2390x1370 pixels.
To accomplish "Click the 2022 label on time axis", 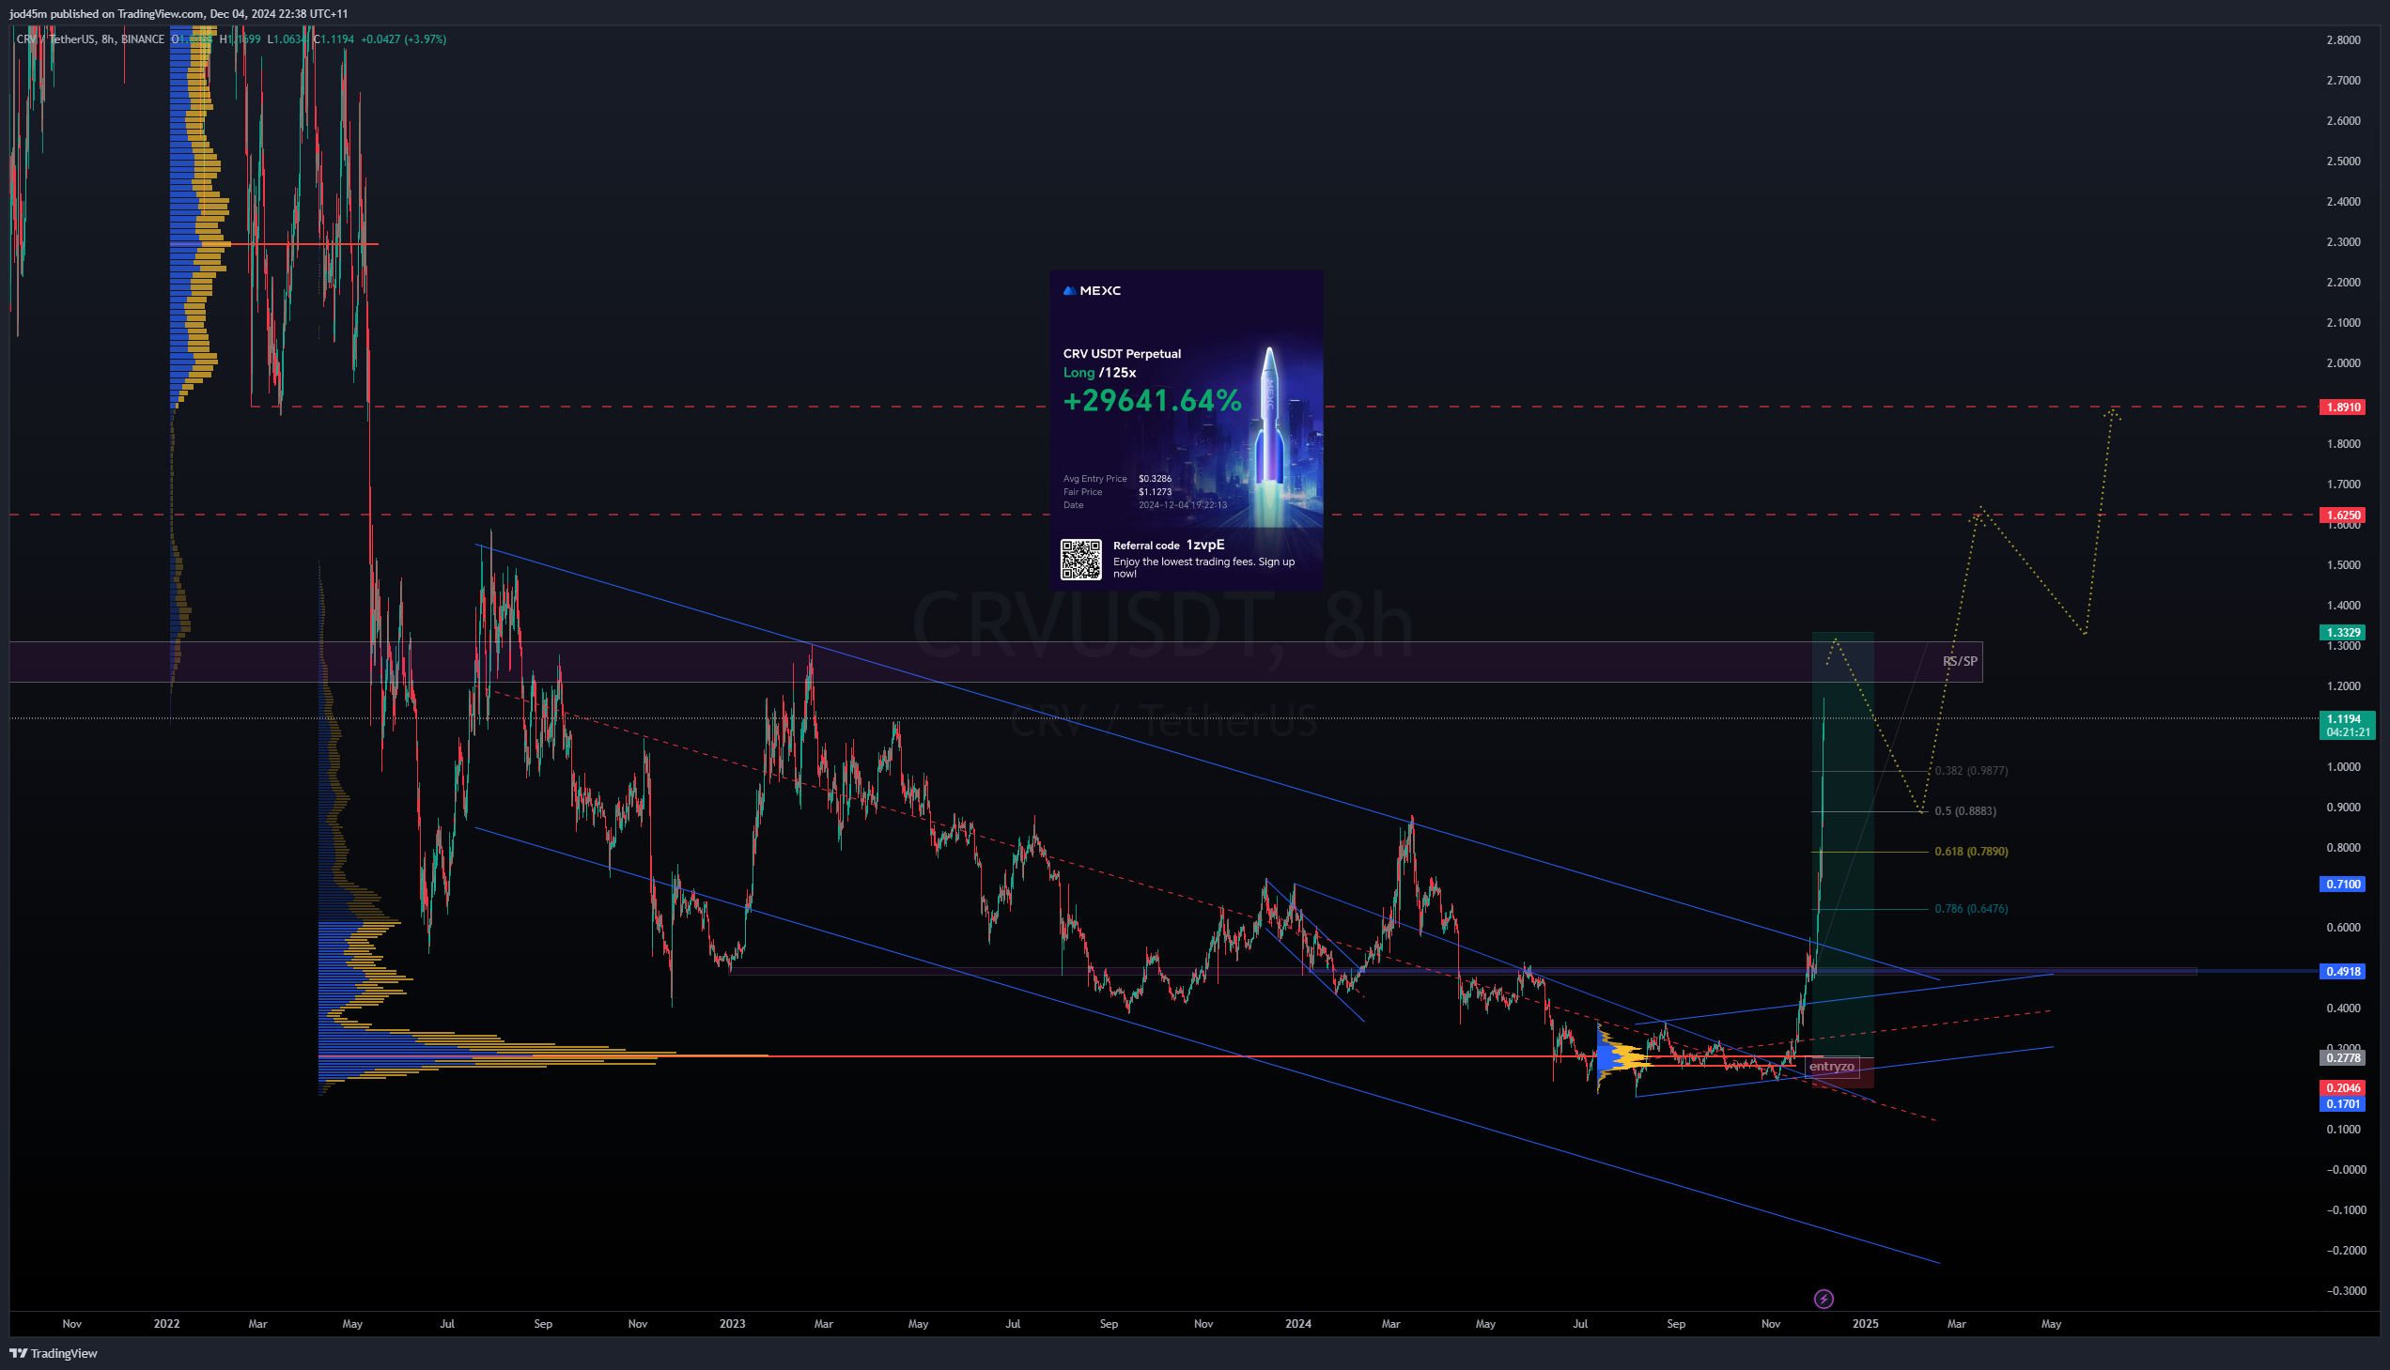I will (x=166, y=1324).
